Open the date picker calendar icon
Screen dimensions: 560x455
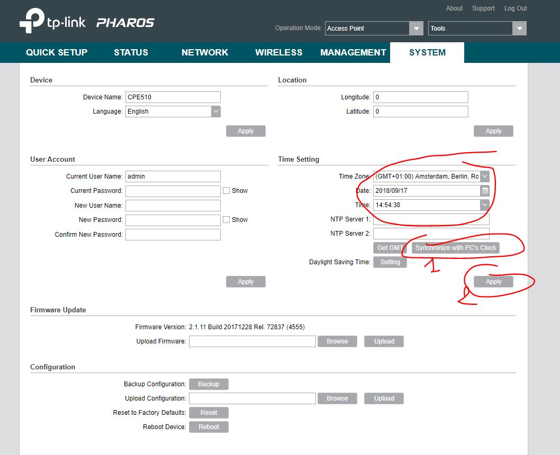[485, 191]
